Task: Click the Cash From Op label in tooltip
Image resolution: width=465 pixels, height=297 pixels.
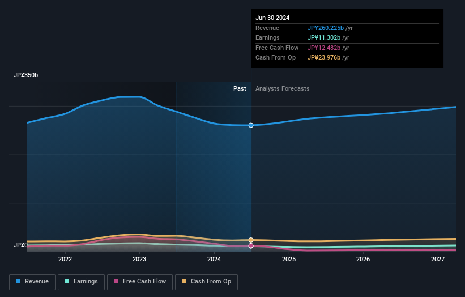Action: 275,58
